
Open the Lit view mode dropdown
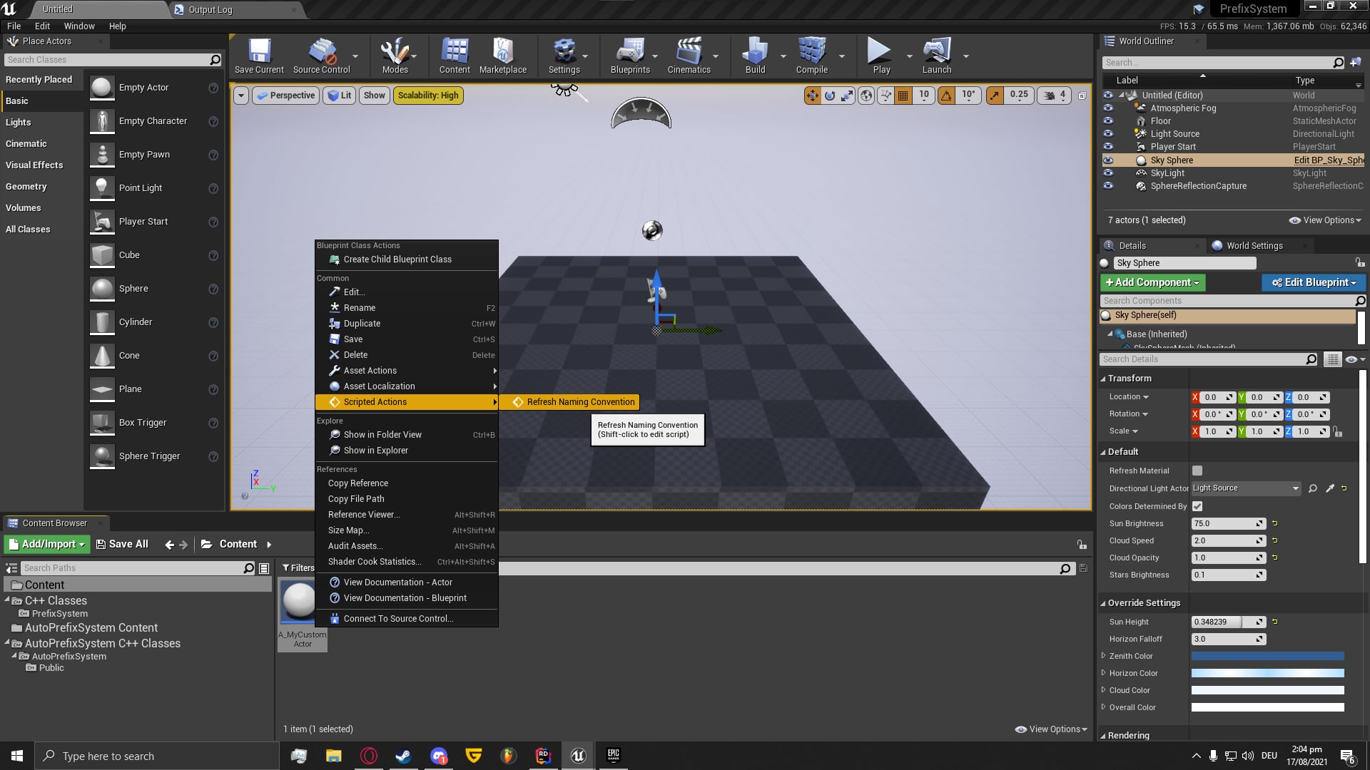(x=339, y=95)
